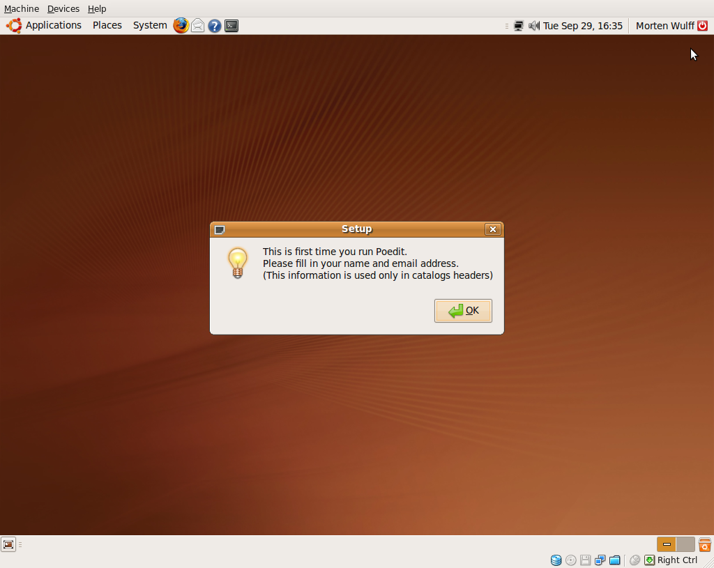Close the Setup dialog
Viewport: 714px width, 568px height.
coord(493,229)
